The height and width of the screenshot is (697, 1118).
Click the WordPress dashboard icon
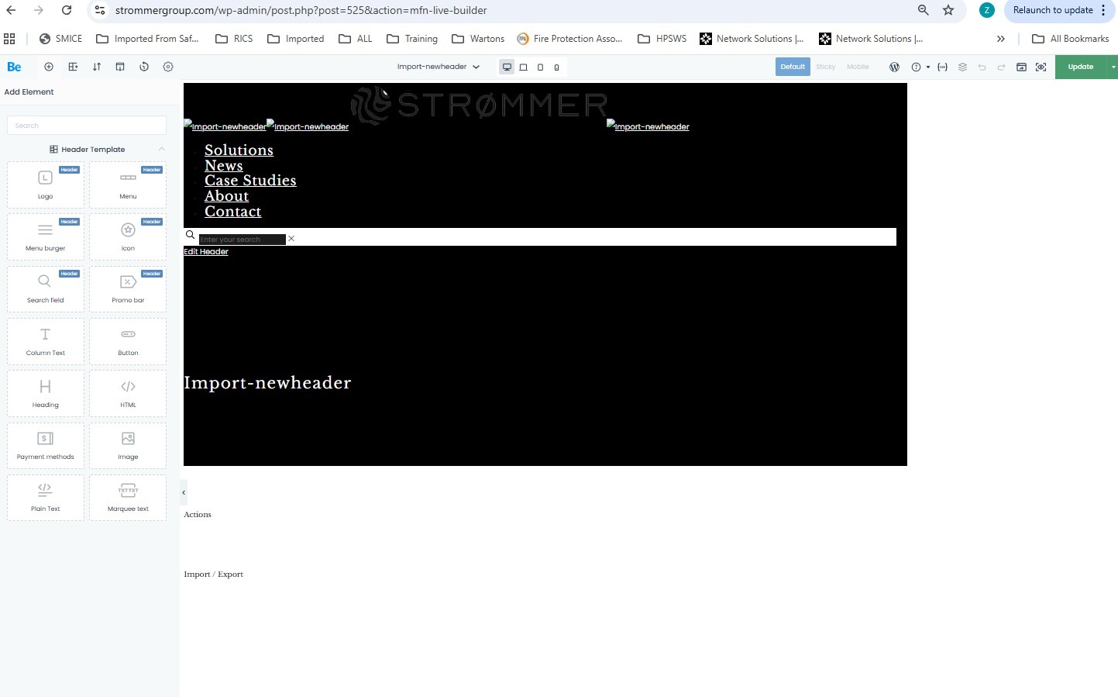point(894,67)
